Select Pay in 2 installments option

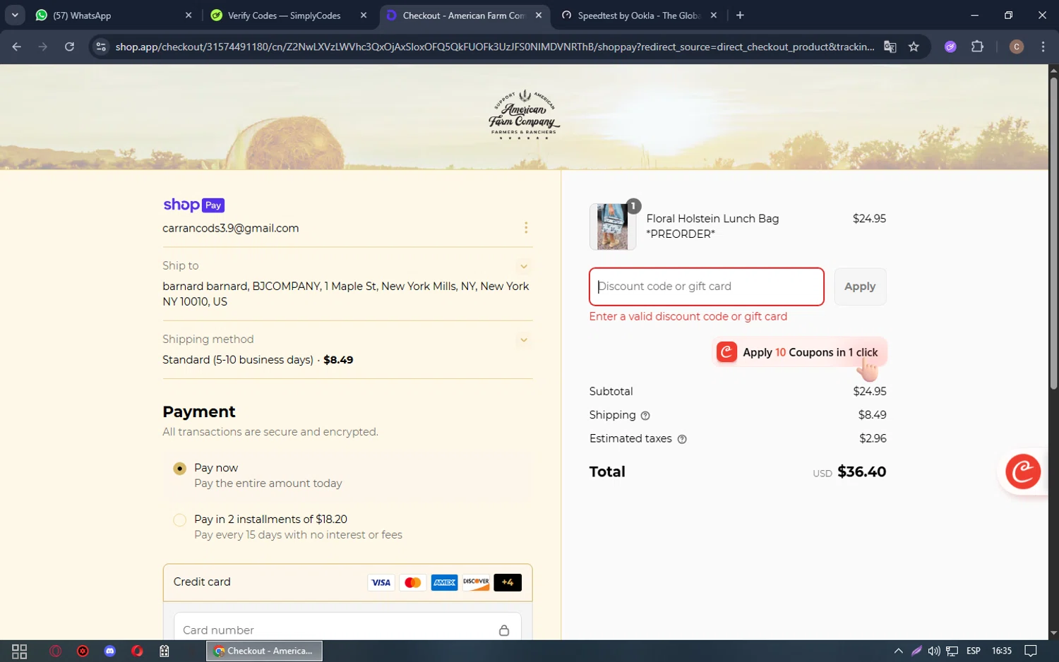[x=179, y=520]
